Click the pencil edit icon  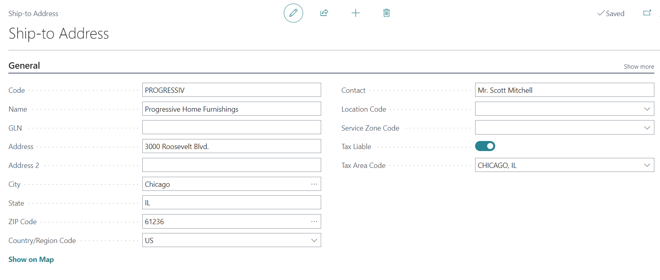293,13
